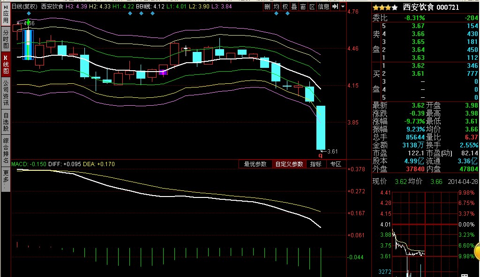Click the green down-arrow on highlighted candle
Image resolution: width=480 pixels, height=277 pixels.
click(29, 22)
